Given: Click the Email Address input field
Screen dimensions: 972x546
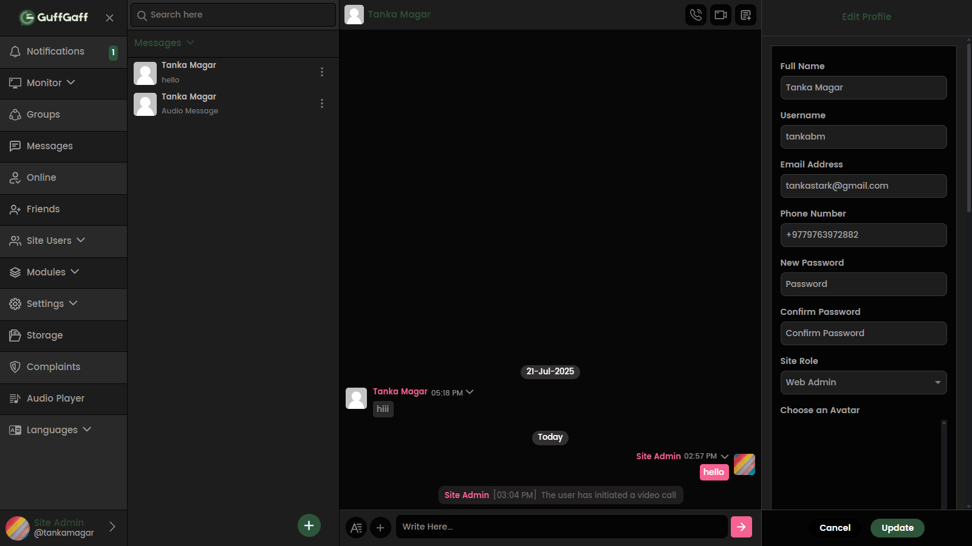Looking at the screenshot, I should tap(863, 186).
